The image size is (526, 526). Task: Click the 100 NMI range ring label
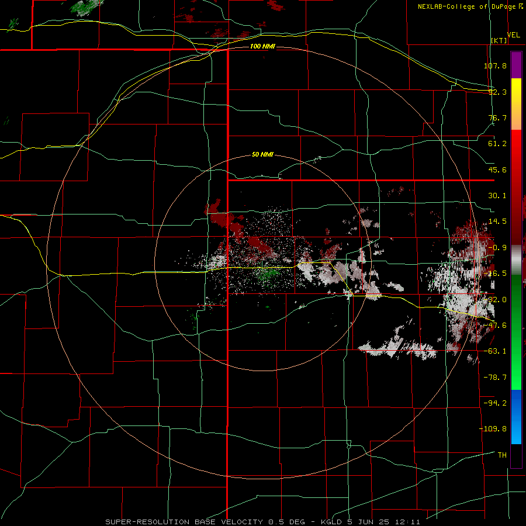pos(262,46)
